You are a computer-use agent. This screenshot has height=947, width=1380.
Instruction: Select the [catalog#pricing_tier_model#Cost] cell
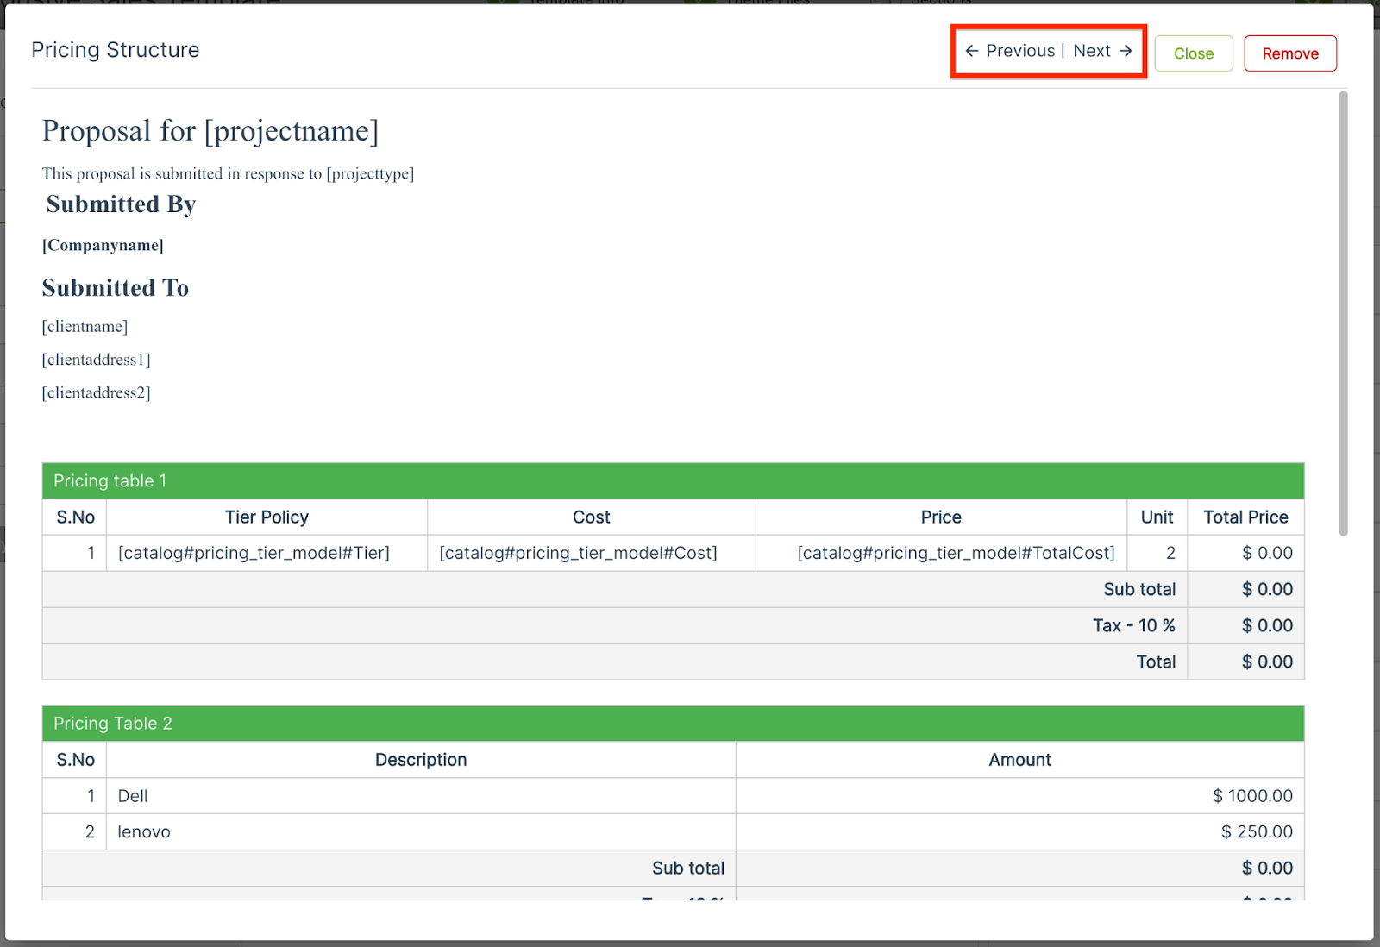[x=592, y=553]
